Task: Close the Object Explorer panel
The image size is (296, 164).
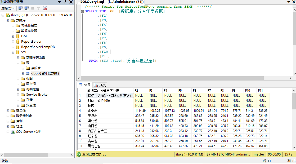Action: (x=71, y=2)
